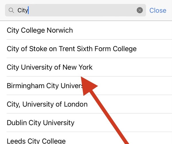Clear the search text with the X icon
Viewport: 172px width, 144px height.
tap(140, 10)
